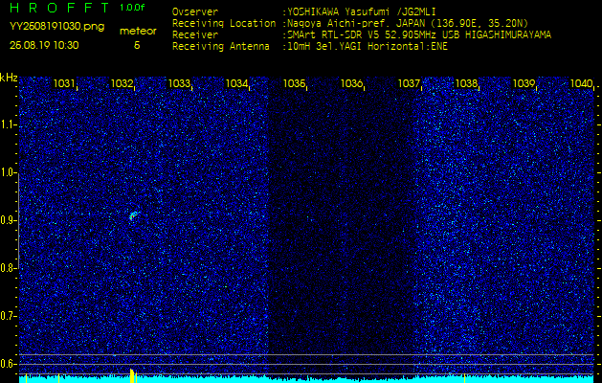This screenshot has width=602, height=383.
Task: Select observer name YOSHIKAWA Yasufumi /JG2MLI
Action: 361,11
